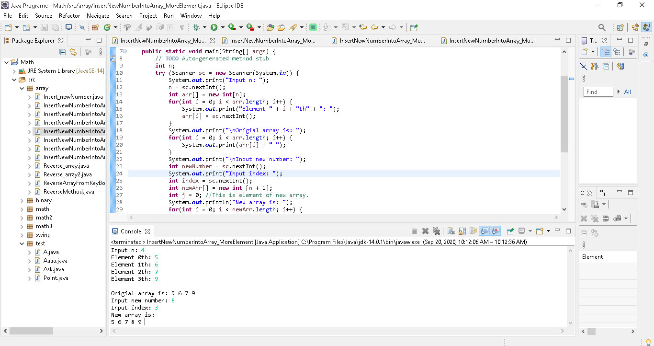
Task: Click inside the Find input field
Action: click(x=597, y=92)
